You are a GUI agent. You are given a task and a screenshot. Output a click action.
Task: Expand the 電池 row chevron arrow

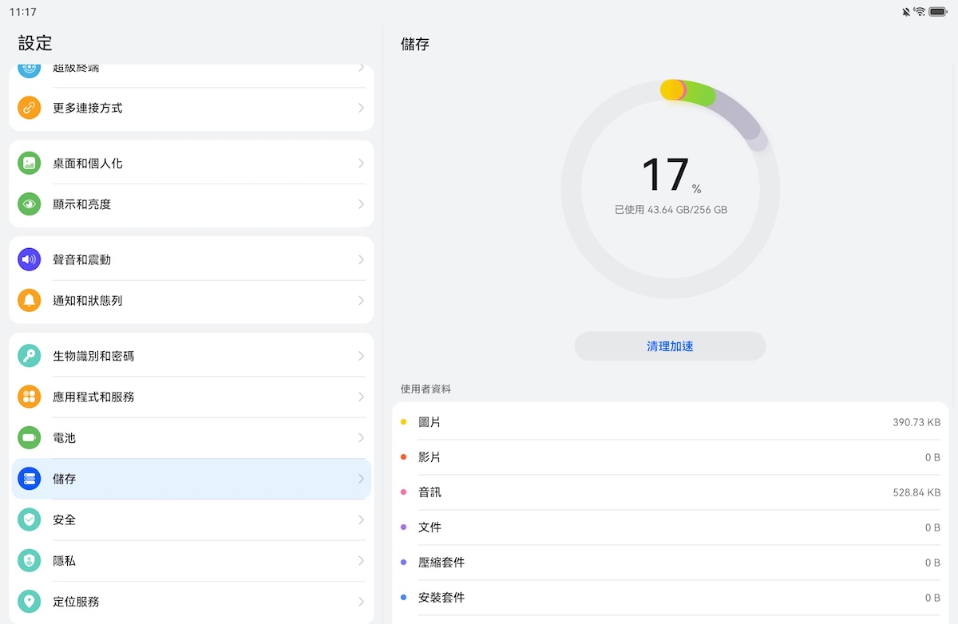coord(361,438)
